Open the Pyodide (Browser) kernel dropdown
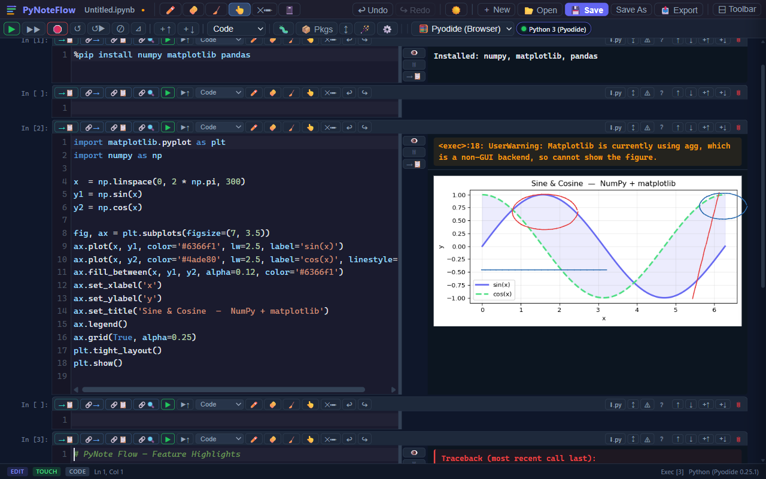 [x=463, y=29]
